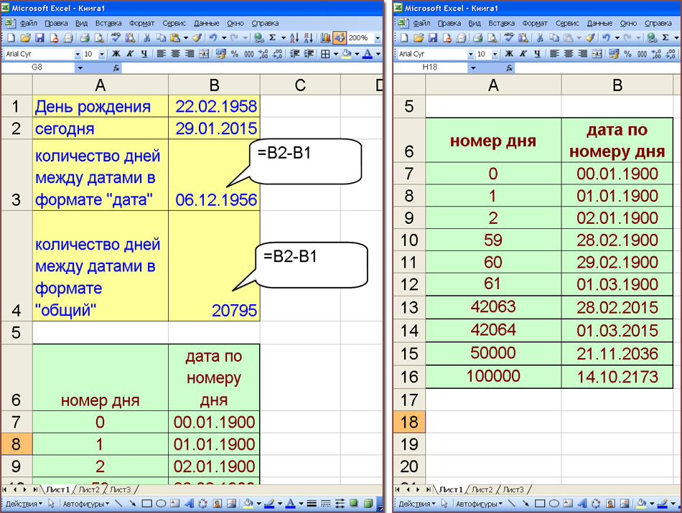Click fill color bucket in left formatting toolbar
The image size is (682, 513).
[347, 54]
